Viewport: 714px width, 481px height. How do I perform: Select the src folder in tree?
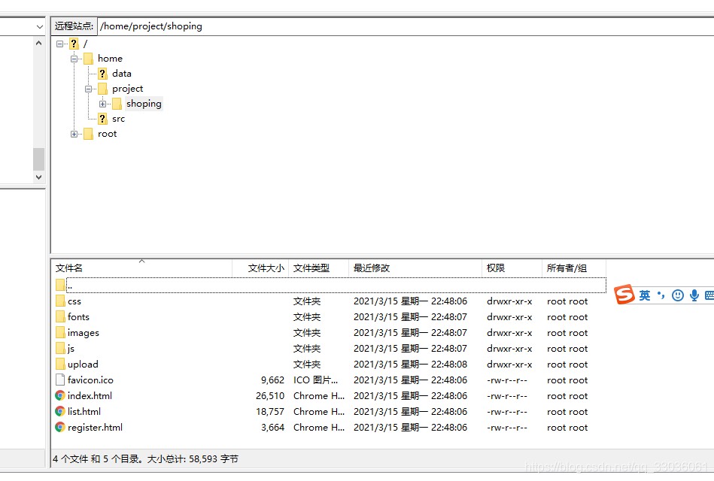click(x=118, y=119)
